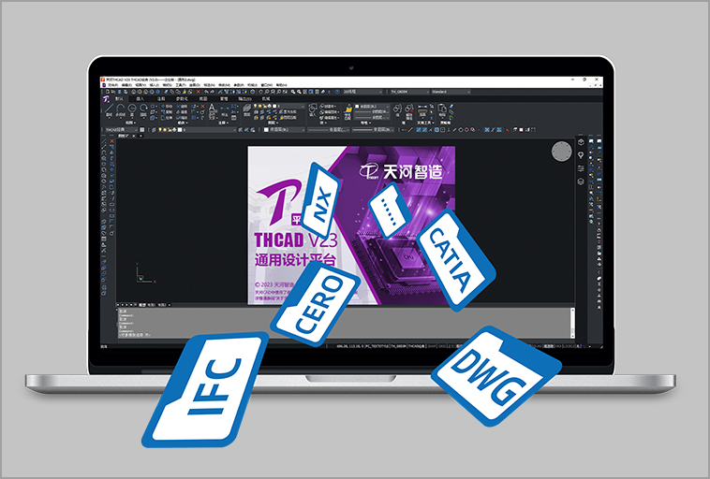Image resolution: width=710 pixels, height=479 pixels.
Task: Select the 布局1 layout tab
Action: coord(152,305)
